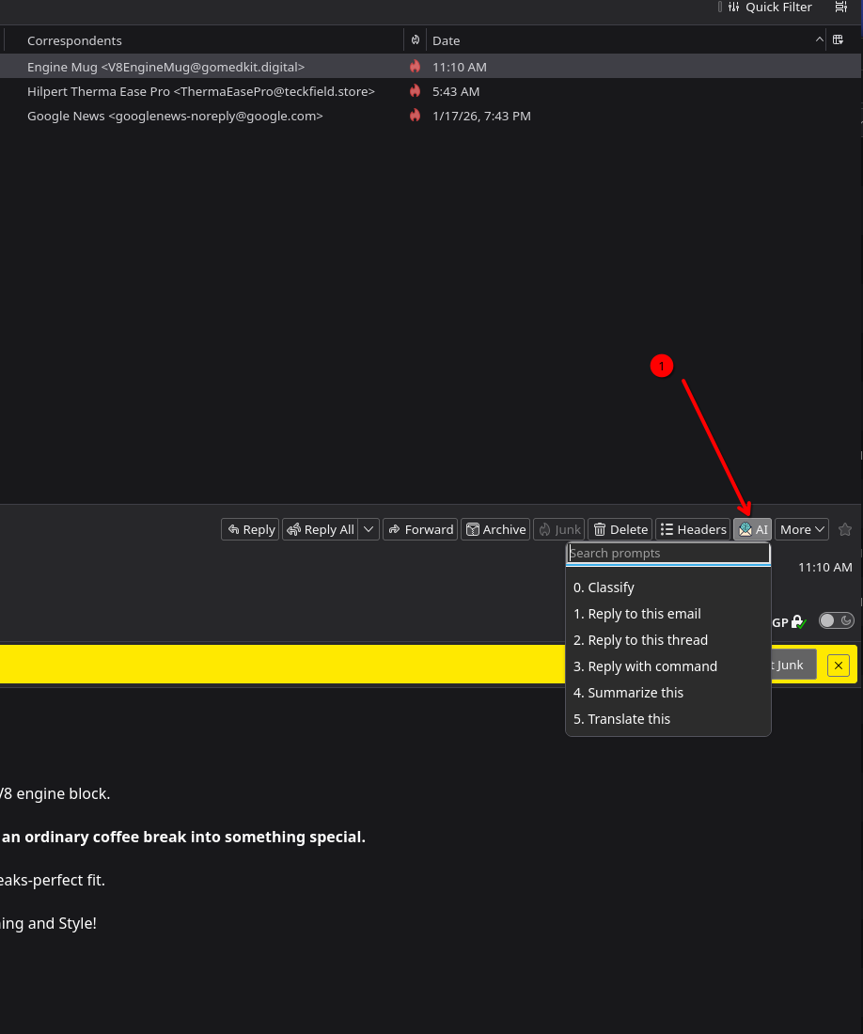Click the Archive button in message header
Screen dimensions: 863x1034
tap(495, 529)
